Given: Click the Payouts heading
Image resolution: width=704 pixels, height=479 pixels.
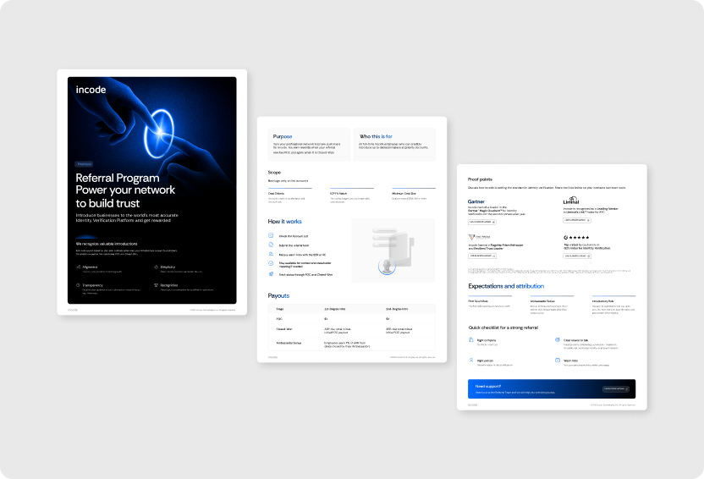Looking at the screenshot, I should tap(279, 295).
